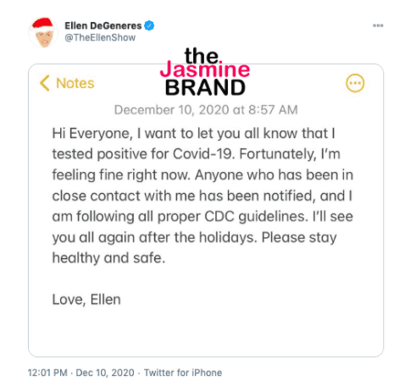This screenshot has width=405, height=387.
Task: Tap the yellow back chevron beside Notes
Action: (45, 83)
